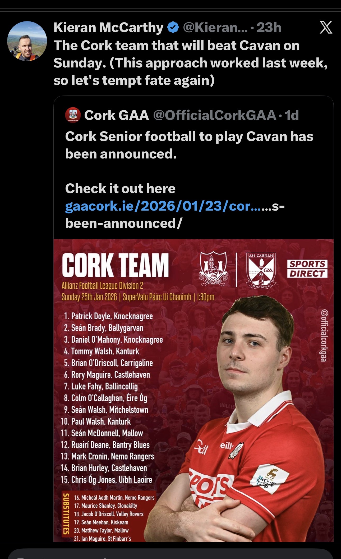Tap the blue verified badge
The height and width of the screenshot is (559, 341).
click(x=173, y=28)
